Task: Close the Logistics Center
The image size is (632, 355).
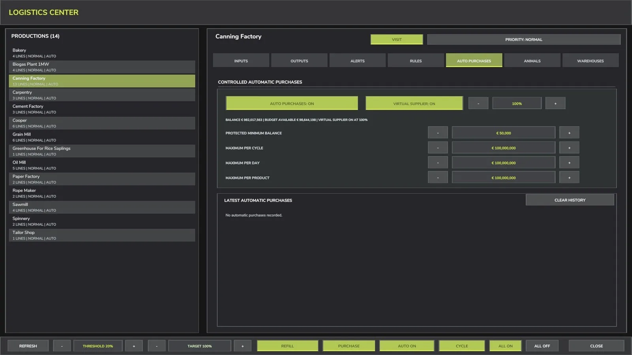Action: click(x=596, y=346)
